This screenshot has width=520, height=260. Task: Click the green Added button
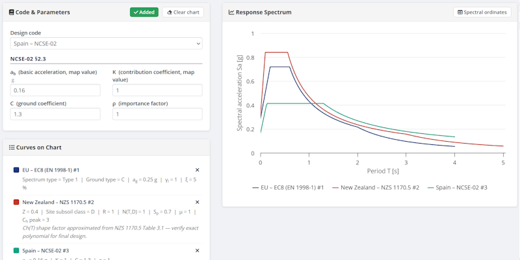pyautogui.click(x=144, y=12)
